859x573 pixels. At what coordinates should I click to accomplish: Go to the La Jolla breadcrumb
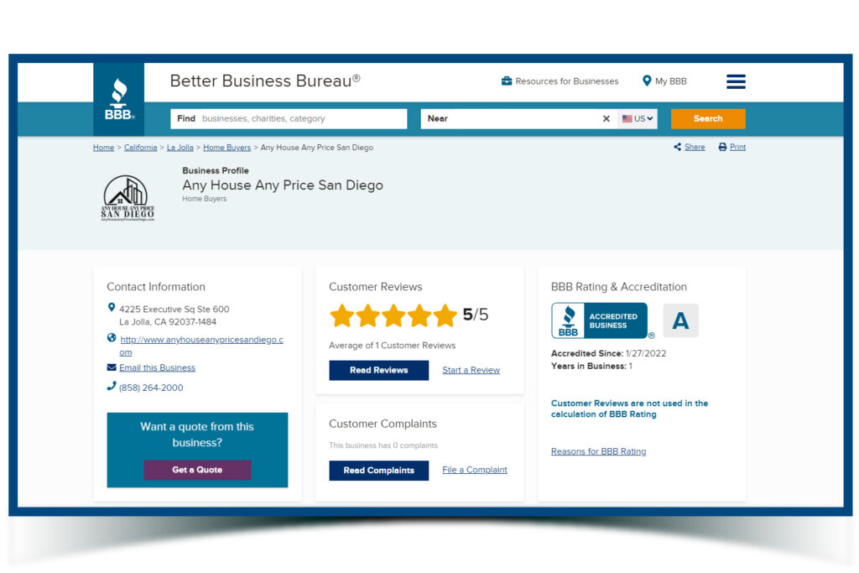(180, 148)
